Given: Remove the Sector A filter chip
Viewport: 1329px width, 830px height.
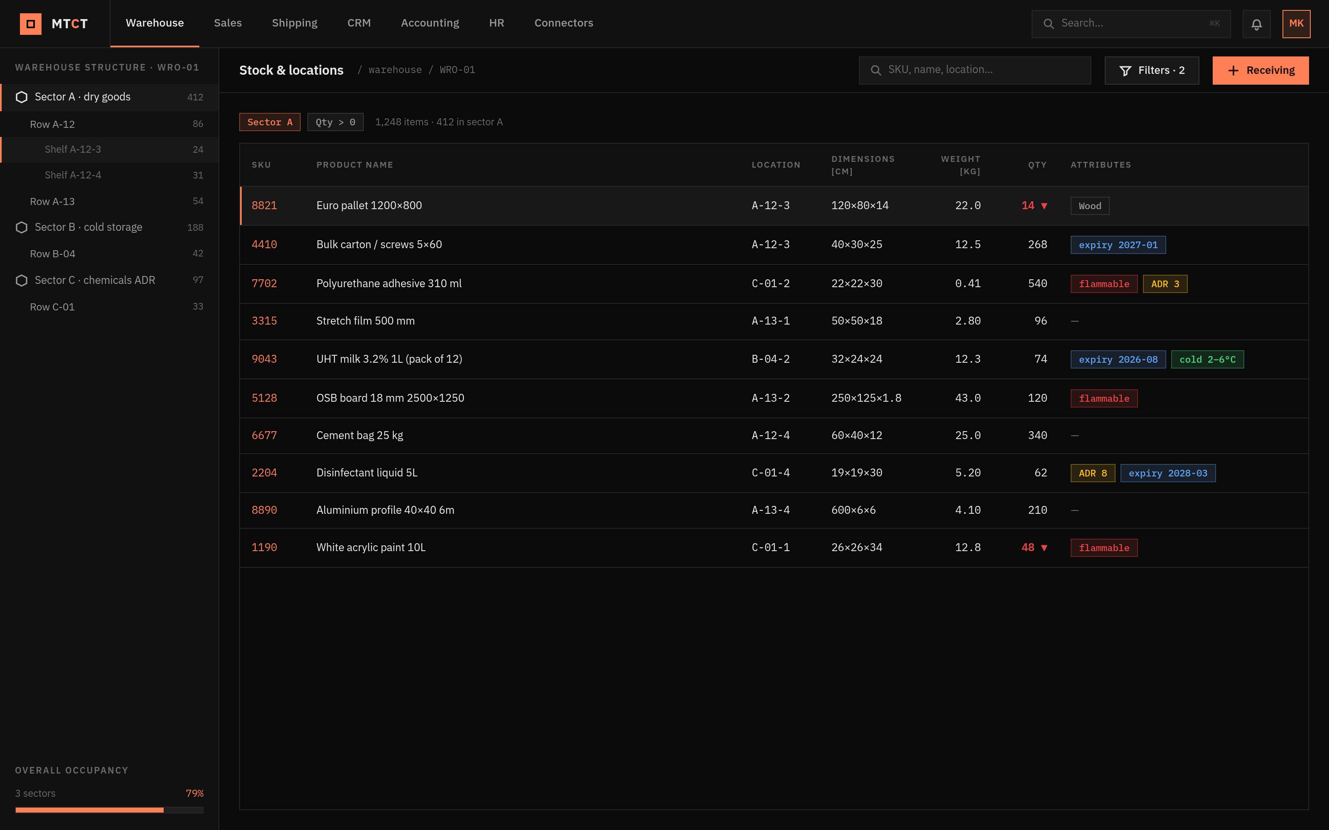Looking at the screenshot, I should [270, 122].
